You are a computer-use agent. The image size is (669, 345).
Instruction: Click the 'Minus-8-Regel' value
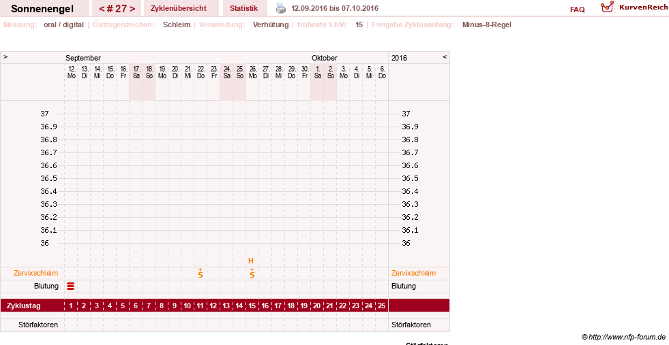[487, 24]
